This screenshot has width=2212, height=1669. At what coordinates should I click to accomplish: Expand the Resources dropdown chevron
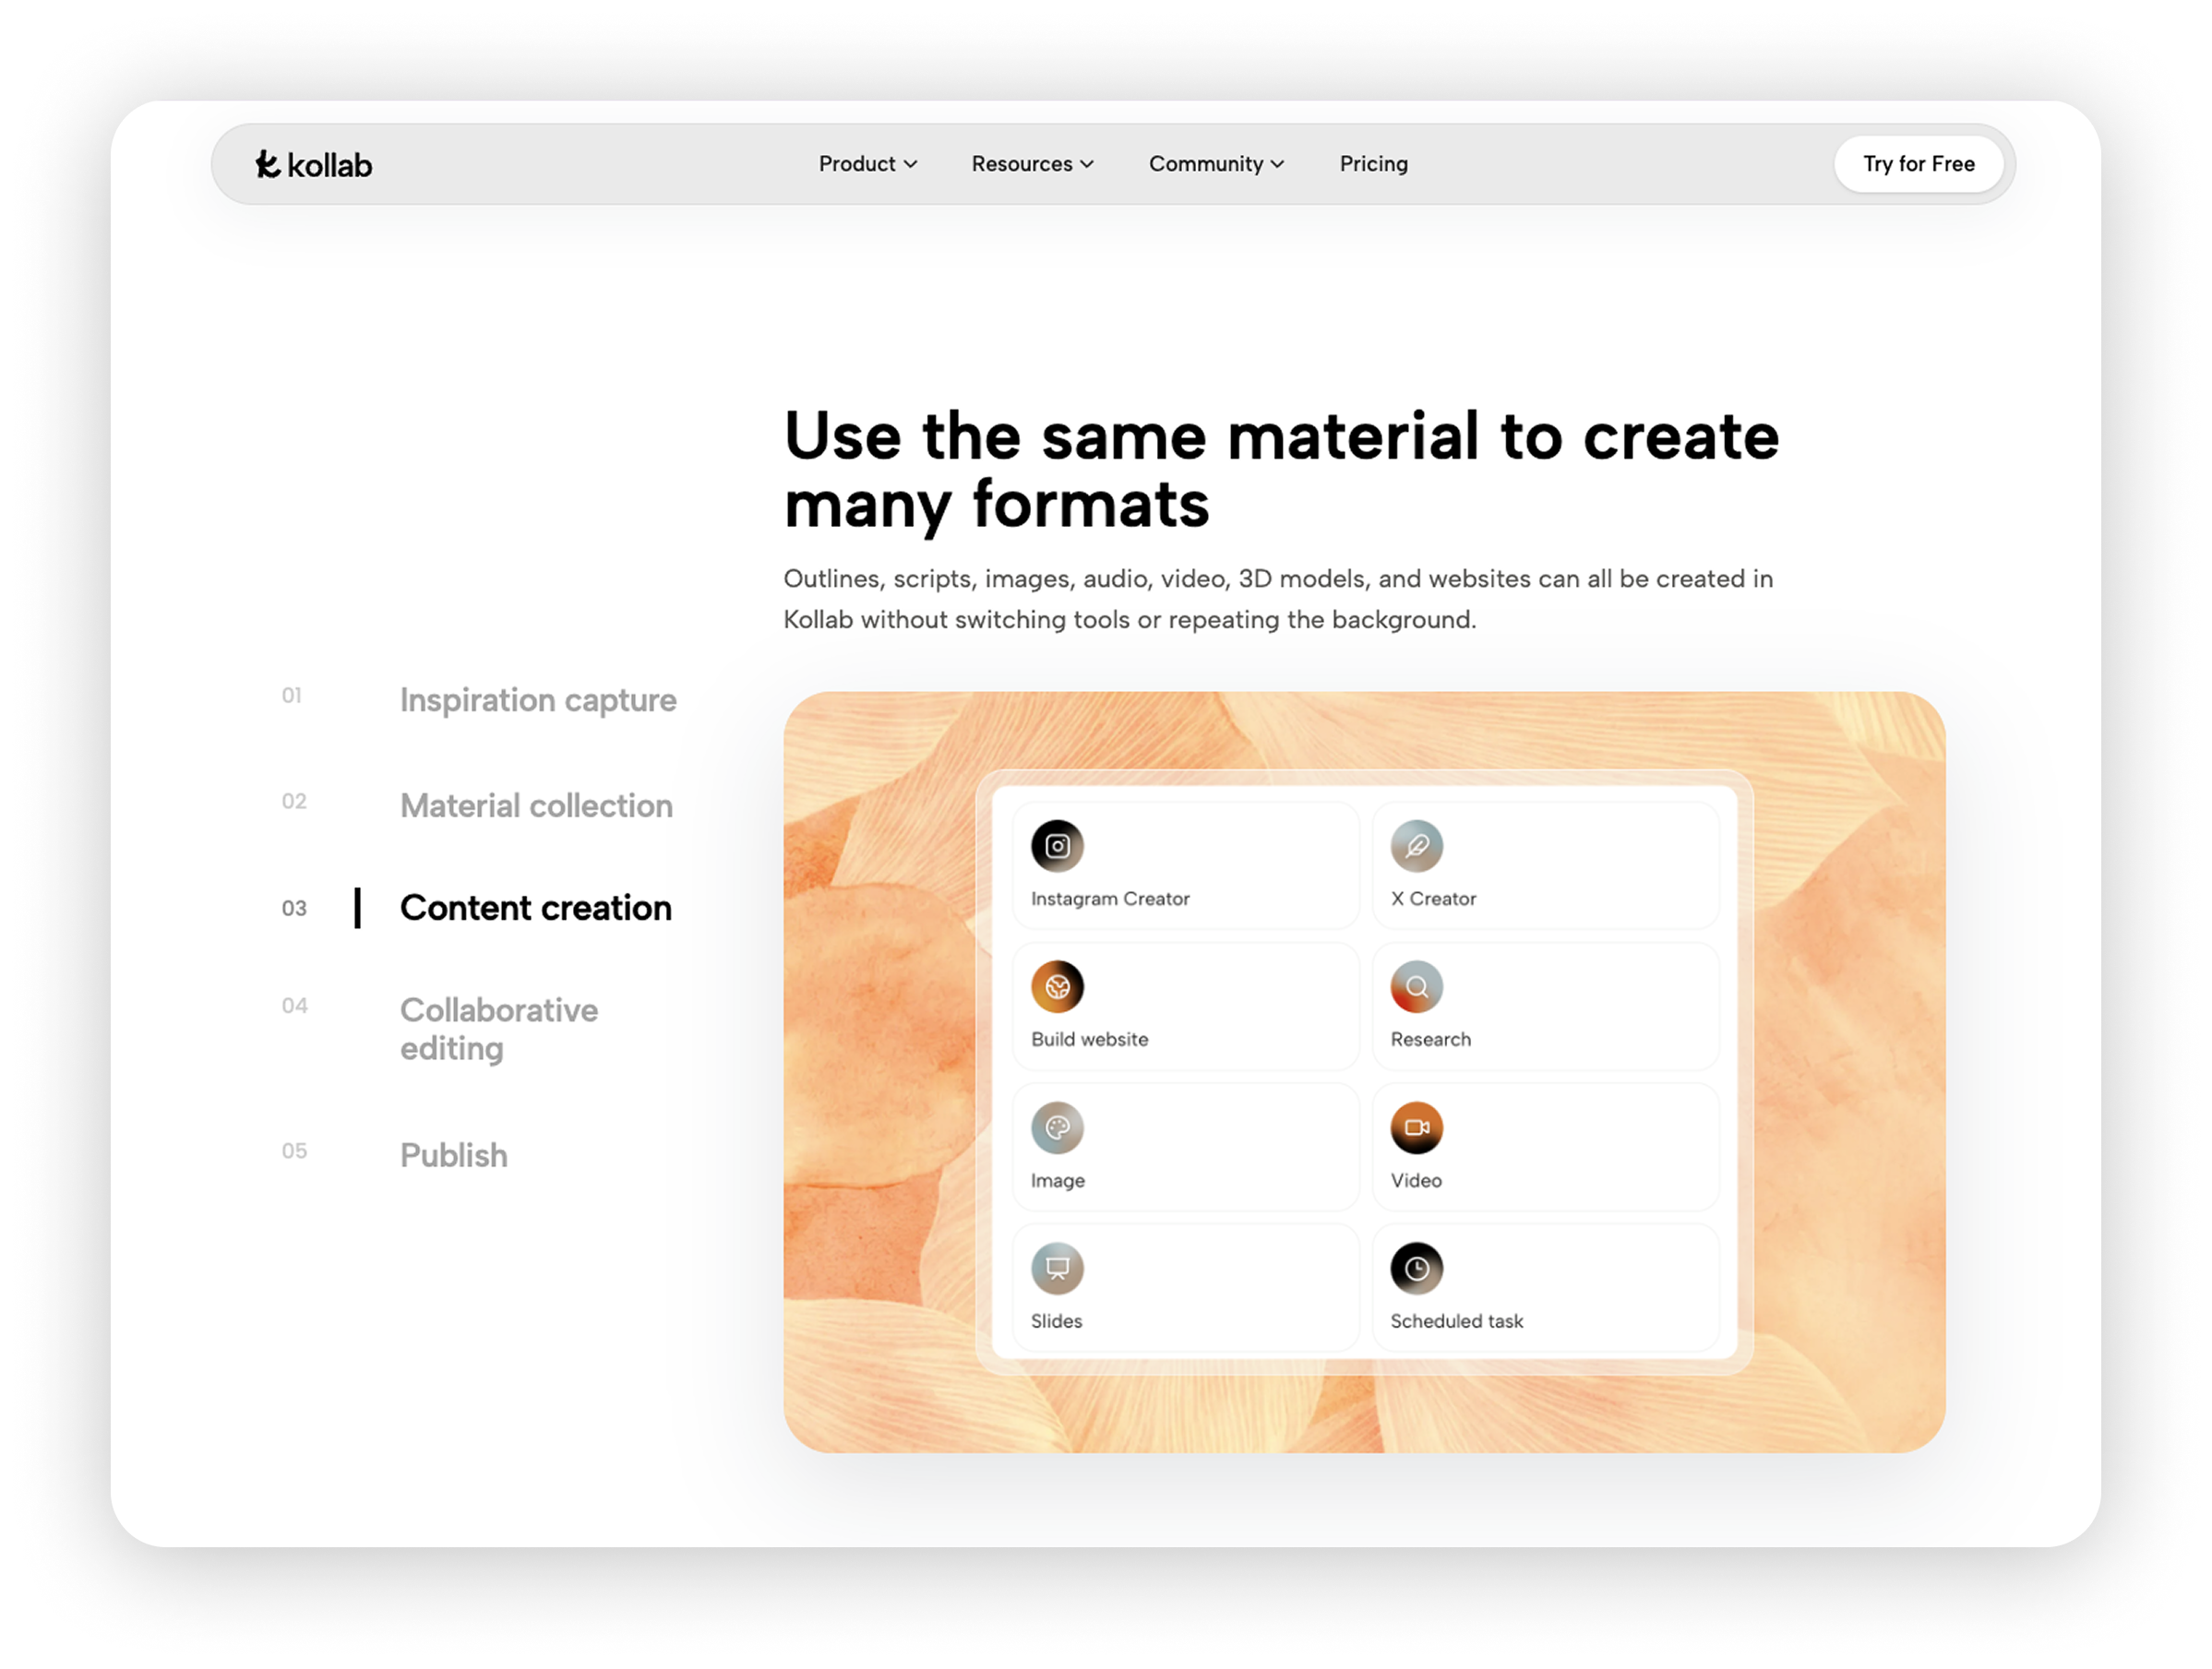click(1087, 165)
